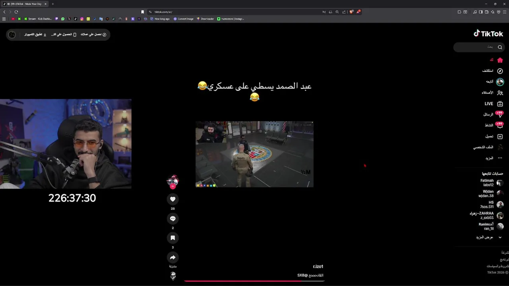Open the zoom magnifier in the address bar
The image size is (509, 286).
tap(337, 12)
